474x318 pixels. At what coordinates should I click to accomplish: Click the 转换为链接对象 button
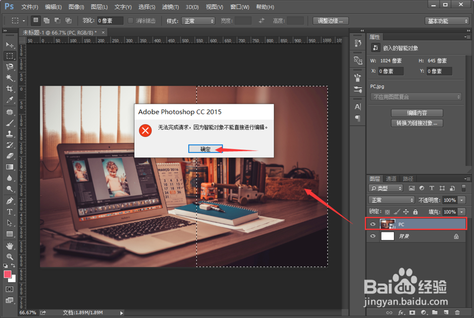[417, 123]
